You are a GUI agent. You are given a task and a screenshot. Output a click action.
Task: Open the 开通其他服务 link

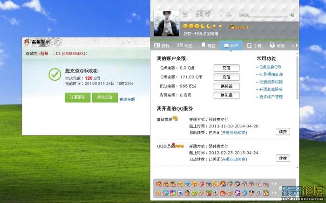[271, 89]
